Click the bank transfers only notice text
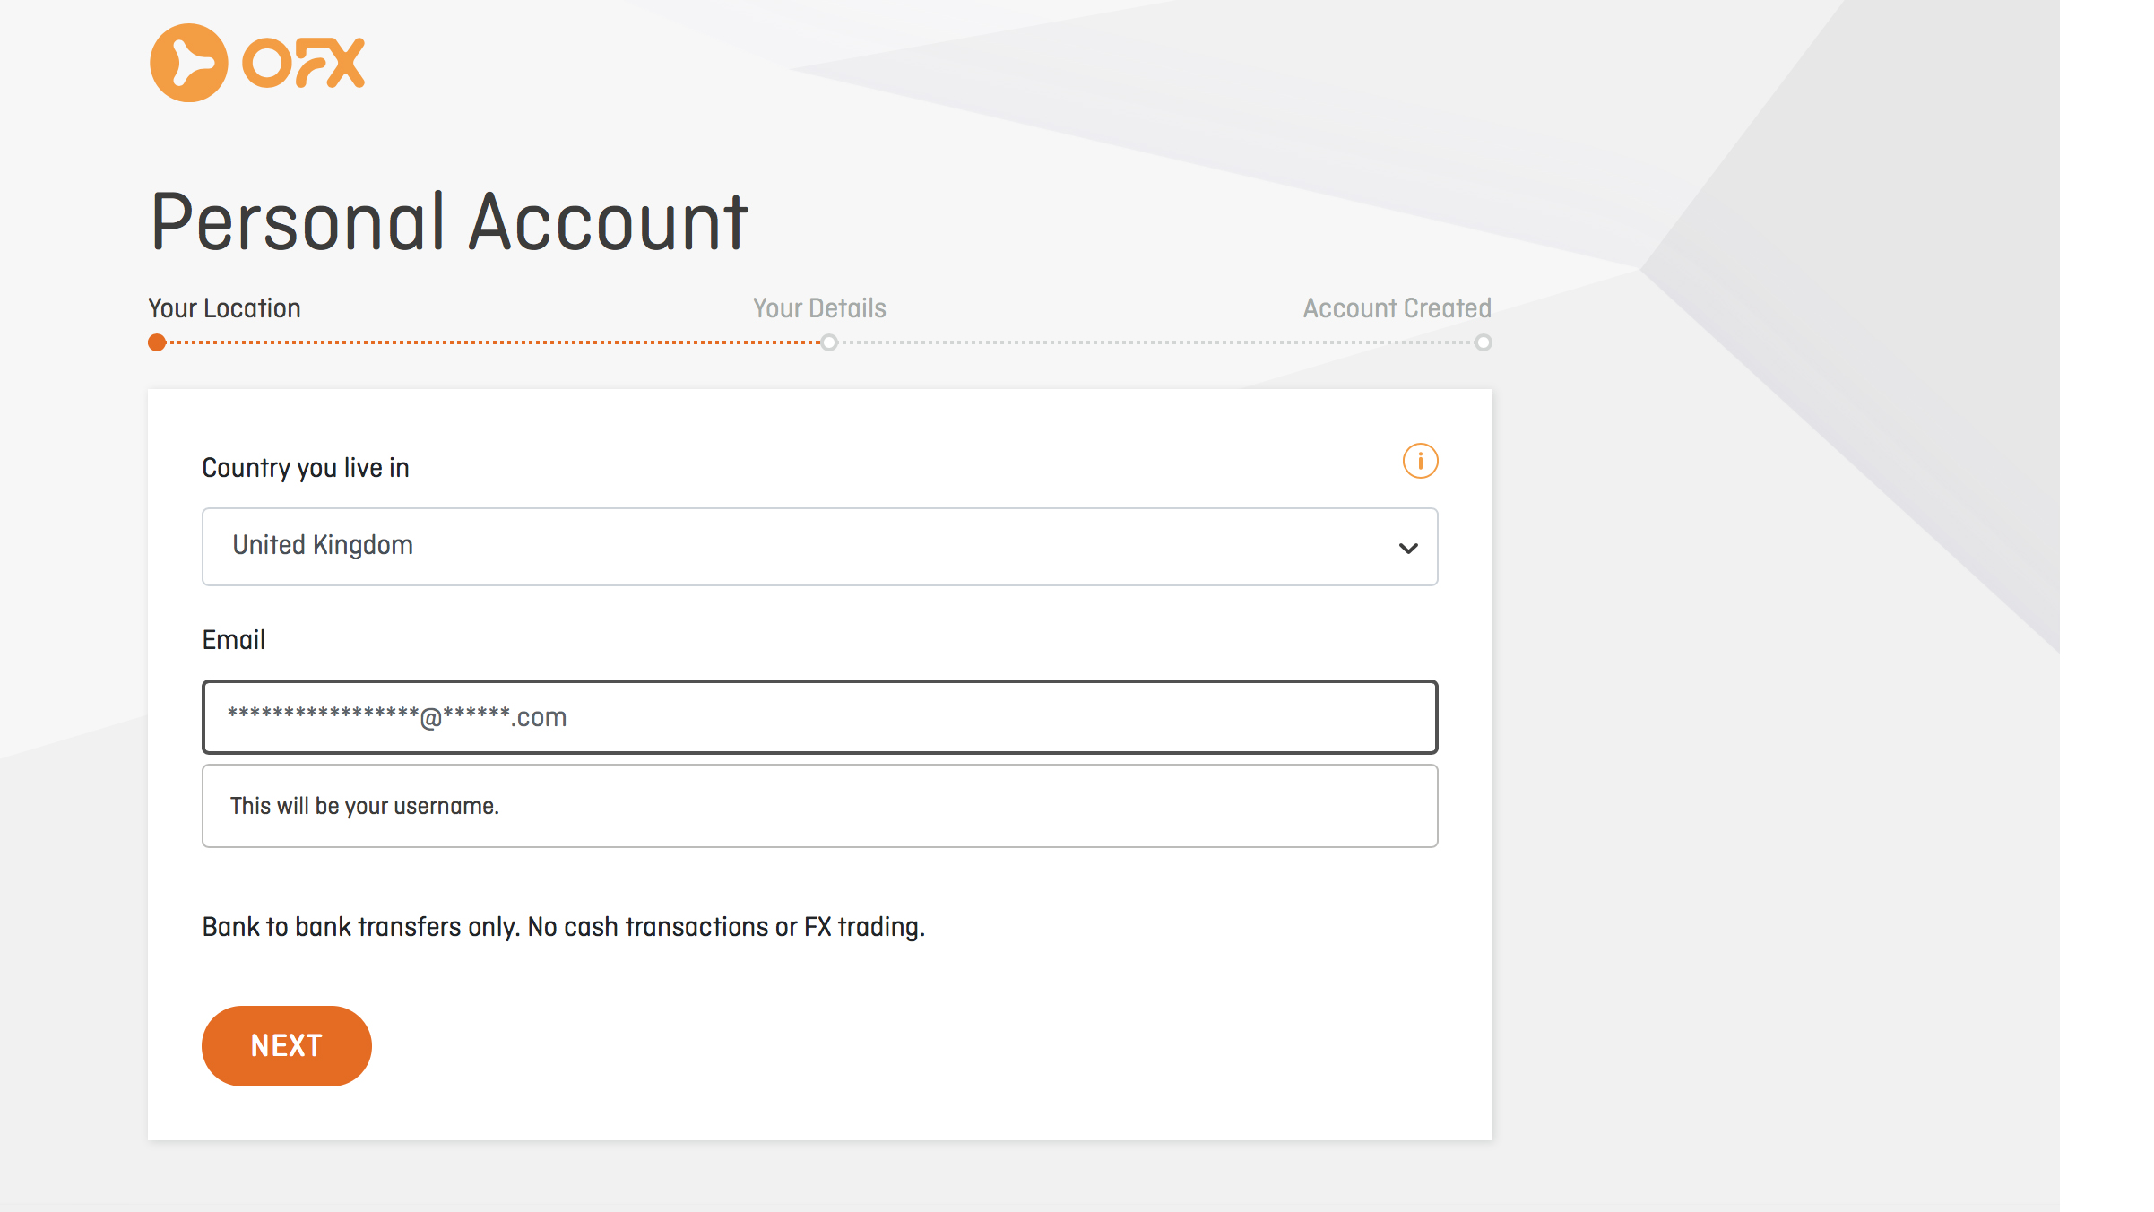 [x=563, y=927]
